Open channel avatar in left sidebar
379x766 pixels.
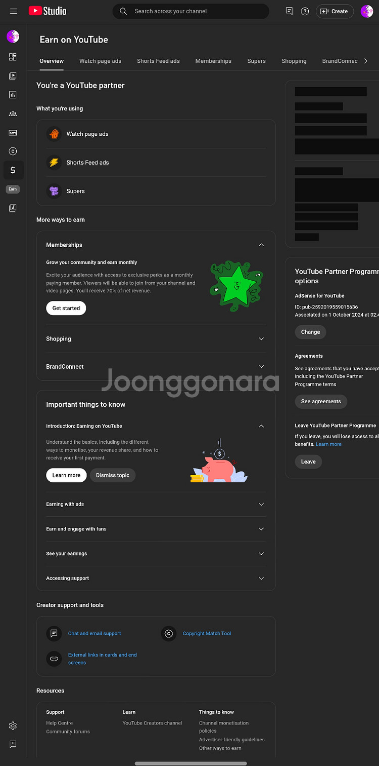click(x=13, y=36)
